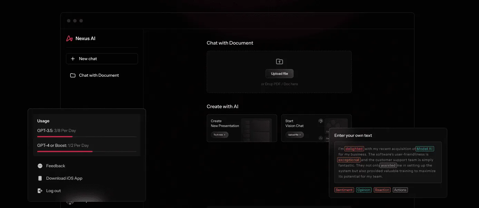This screenshot has width=479, height=208.
Task: Open Chat with Document in sidebar
Action: pos(95,75)
